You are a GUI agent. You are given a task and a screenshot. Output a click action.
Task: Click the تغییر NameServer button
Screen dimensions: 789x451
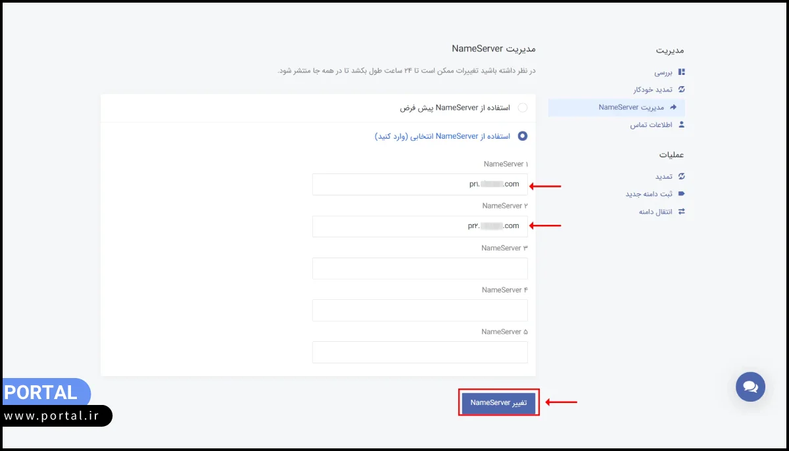coord(498,402)
